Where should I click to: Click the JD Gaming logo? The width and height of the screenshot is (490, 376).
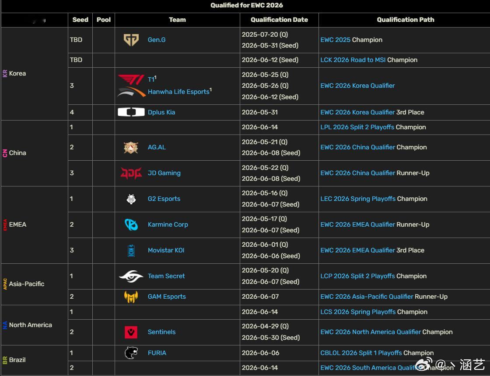(131, 173)
